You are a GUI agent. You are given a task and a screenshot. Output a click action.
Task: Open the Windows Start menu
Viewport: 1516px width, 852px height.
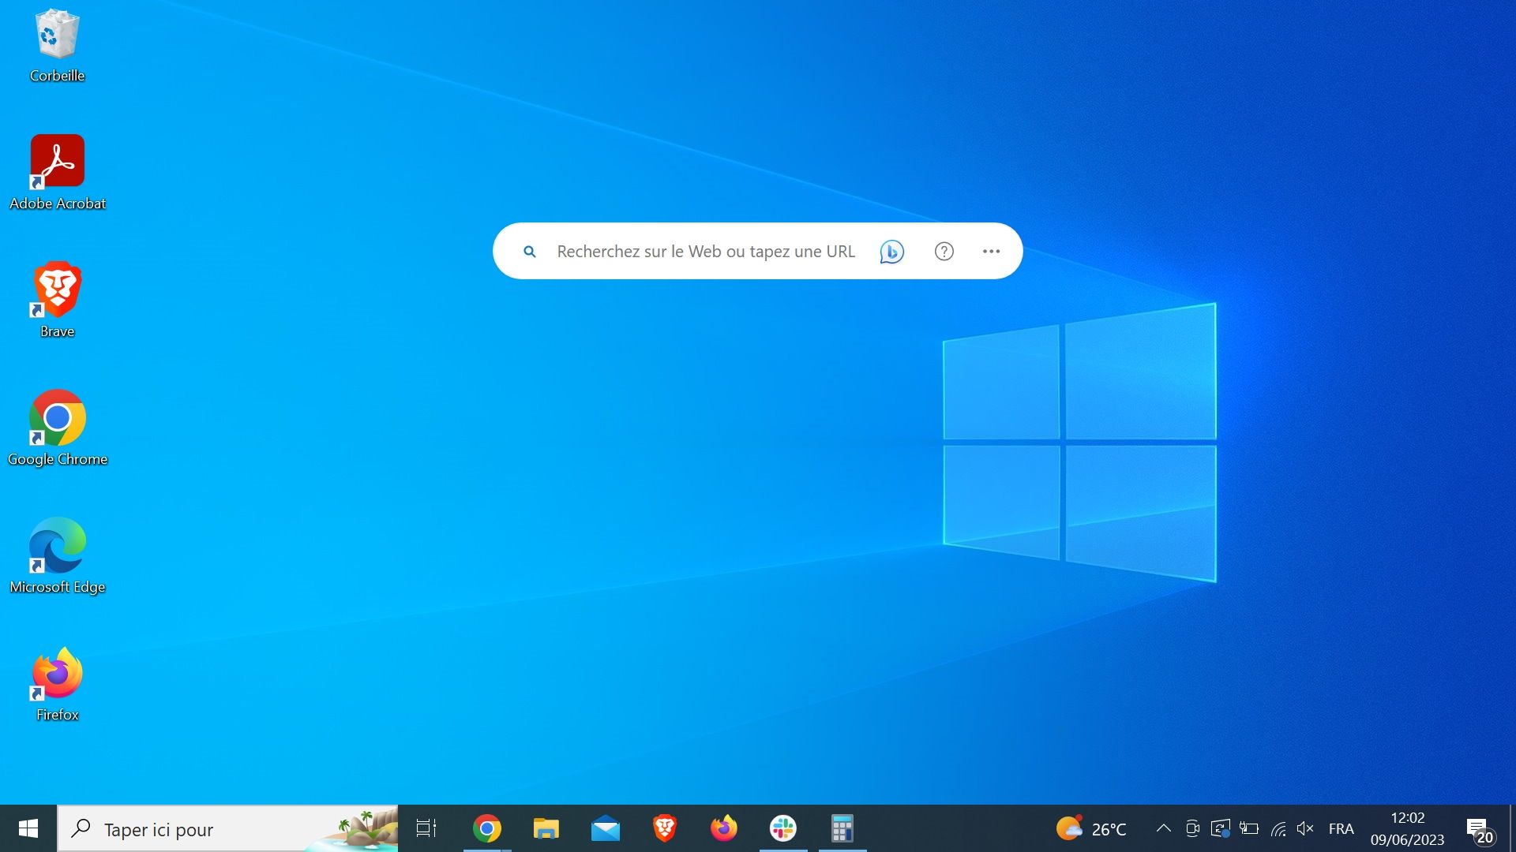coord(28,828)
